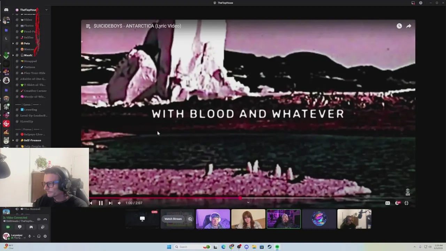Mute the YouTube player volume
The height and width of the screenshot is (251, 446).
(120, 203)
